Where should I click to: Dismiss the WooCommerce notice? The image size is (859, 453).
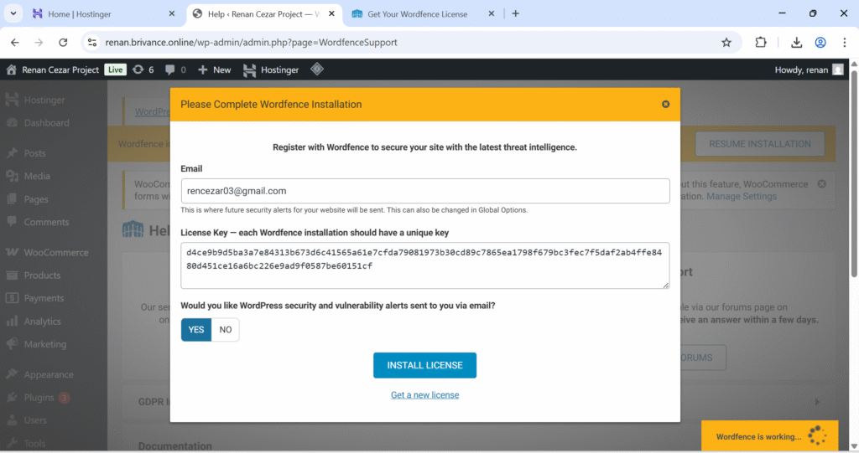coord(821,183)
